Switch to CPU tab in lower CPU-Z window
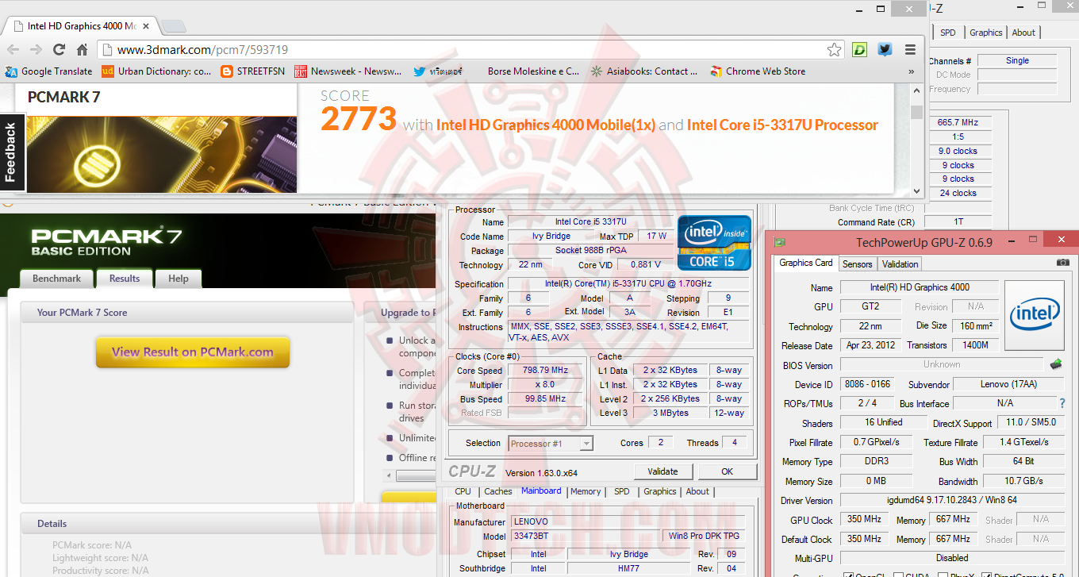 click(x=463, y=491)
